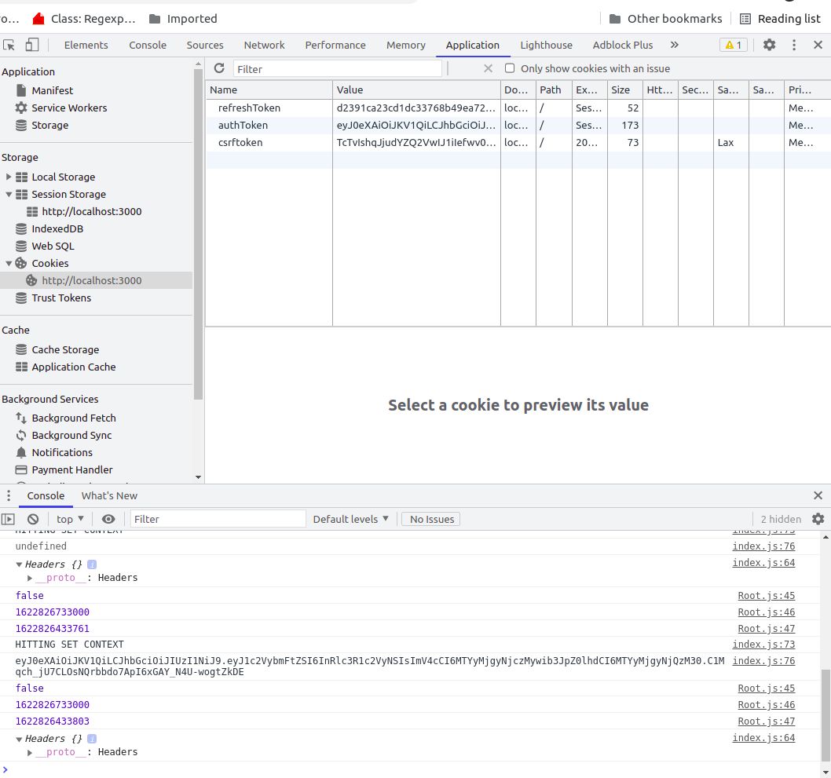The image size is (831, 778).
Task: Switch drawer to What's New tab
Action: click(x=109, y=495)
